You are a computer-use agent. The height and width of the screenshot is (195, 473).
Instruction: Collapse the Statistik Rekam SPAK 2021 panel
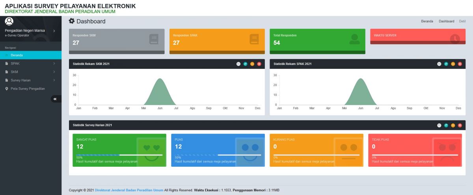click(x=453, y=64)
